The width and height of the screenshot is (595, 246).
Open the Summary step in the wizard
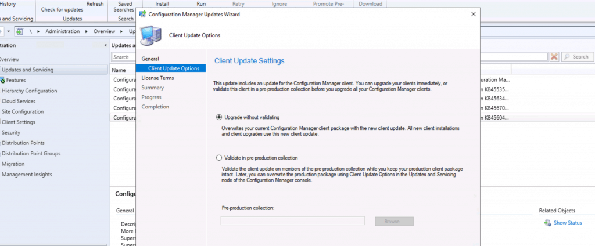[x=153, y=88]
